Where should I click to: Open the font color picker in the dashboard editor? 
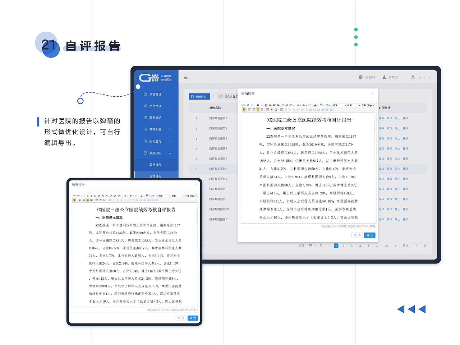[299, 105]
